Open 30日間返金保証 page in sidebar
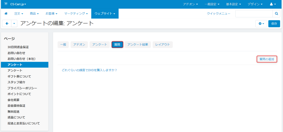 pos(18,47)
